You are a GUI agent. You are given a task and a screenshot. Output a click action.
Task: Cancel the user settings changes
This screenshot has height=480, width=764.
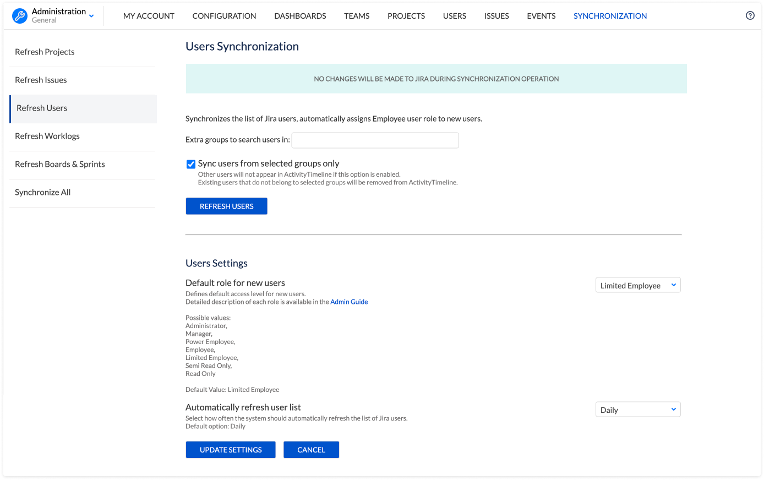point(311,450)
